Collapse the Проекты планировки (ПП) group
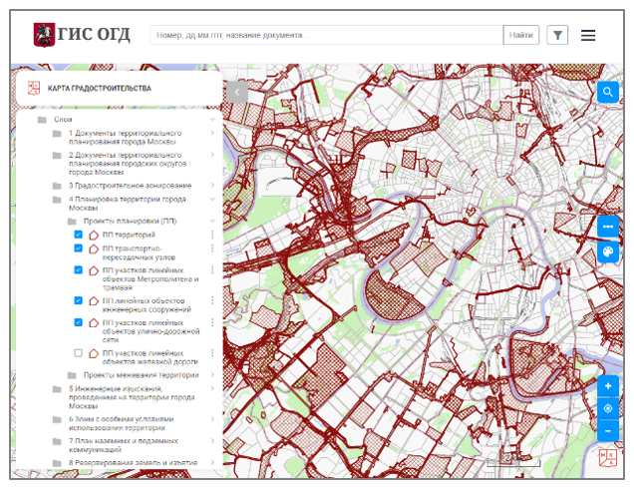Image resolution: width=634 pixels, height=489 pixels. (212, 221)
